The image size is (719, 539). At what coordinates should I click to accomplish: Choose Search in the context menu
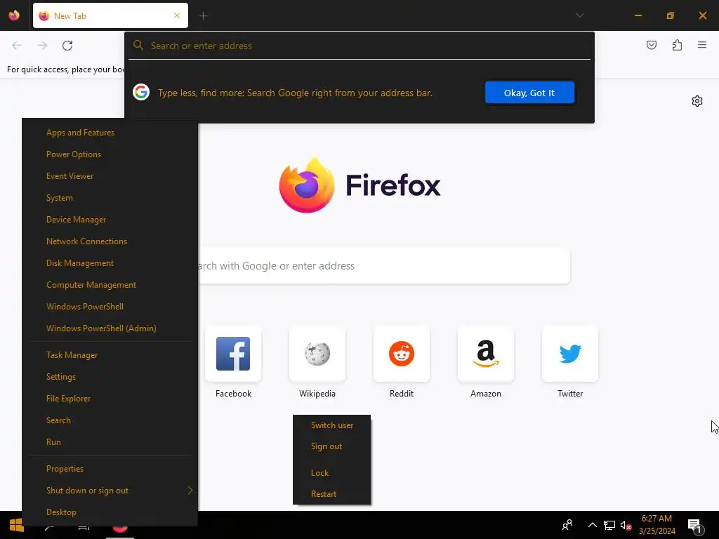coord(58,420)
